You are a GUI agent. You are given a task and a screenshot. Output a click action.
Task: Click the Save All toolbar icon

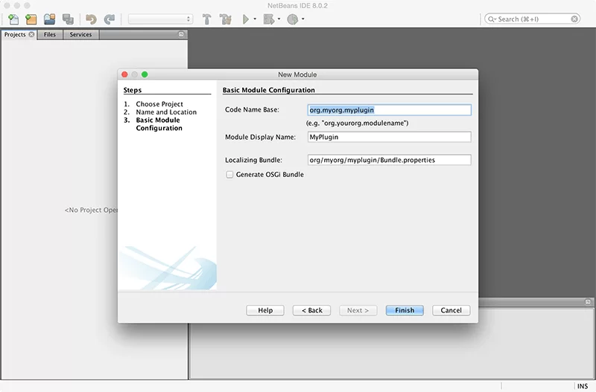click(x=68, y=19)
